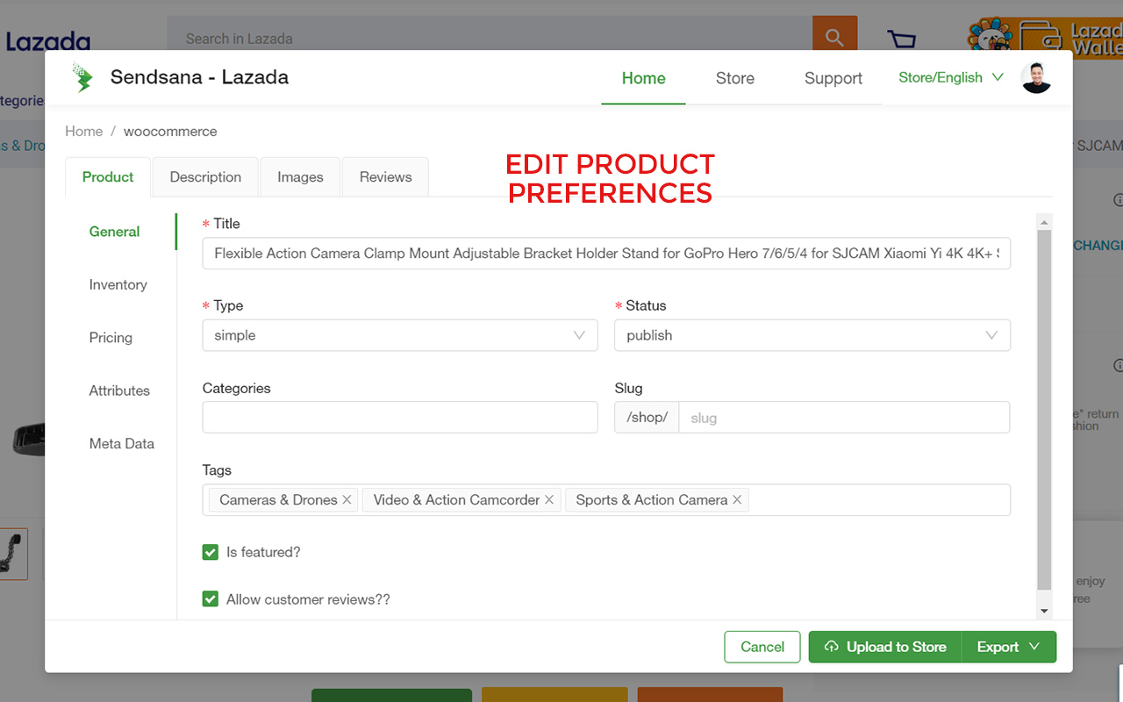This screenshot has height=702, width=1123.
Task: Expand the Store/English language dropdown
Action: point(951,77)
